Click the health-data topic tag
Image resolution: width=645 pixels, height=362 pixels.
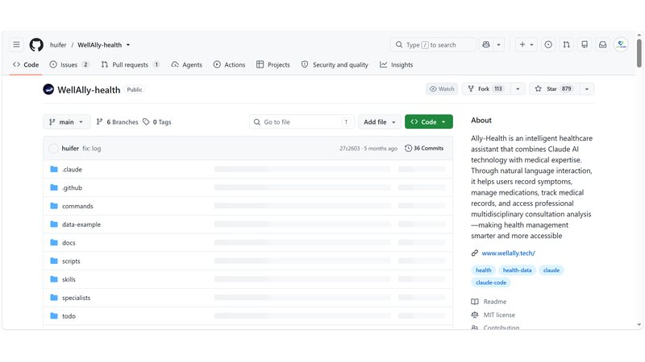coord(517,270)
